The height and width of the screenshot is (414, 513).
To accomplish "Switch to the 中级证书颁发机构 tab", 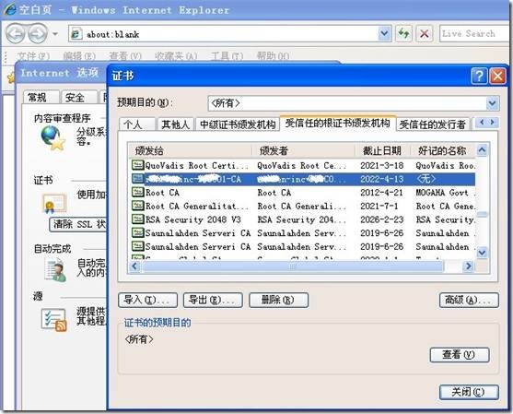I will pyautogui.click(x=238, y=124).
